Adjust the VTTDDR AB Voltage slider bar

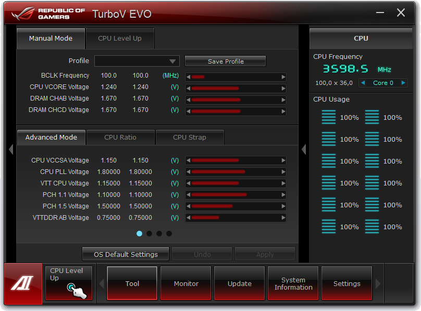pyautogui.click(x=236, y=218)
